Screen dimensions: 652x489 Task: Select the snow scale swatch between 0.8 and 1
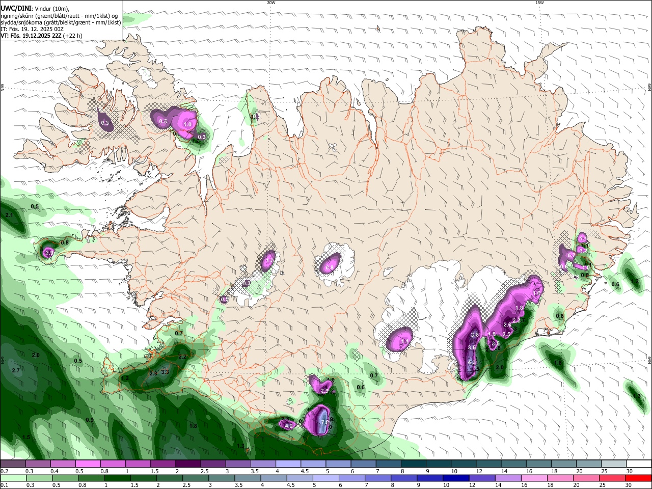pos(114,464)
